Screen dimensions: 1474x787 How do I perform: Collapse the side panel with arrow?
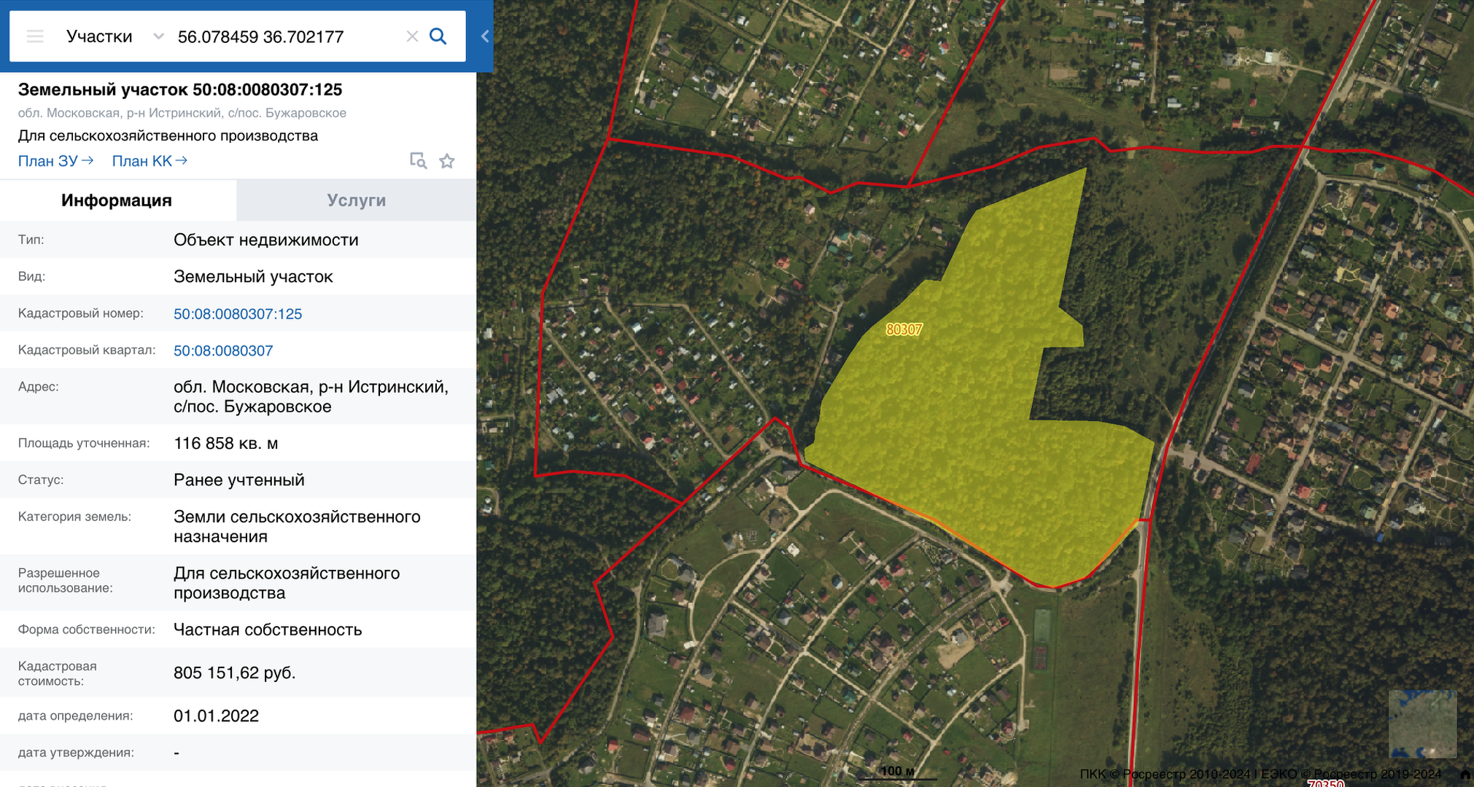click(x=485, y=36)
